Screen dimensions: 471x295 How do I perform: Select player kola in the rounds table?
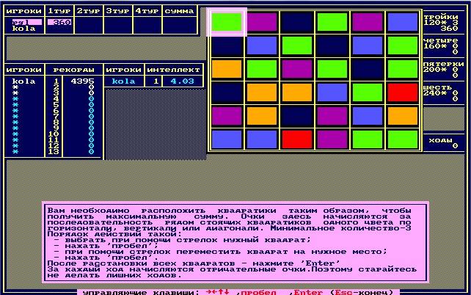23,29
